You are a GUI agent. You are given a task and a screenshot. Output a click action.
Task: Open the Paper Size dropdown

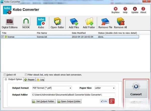pos(105,88)
